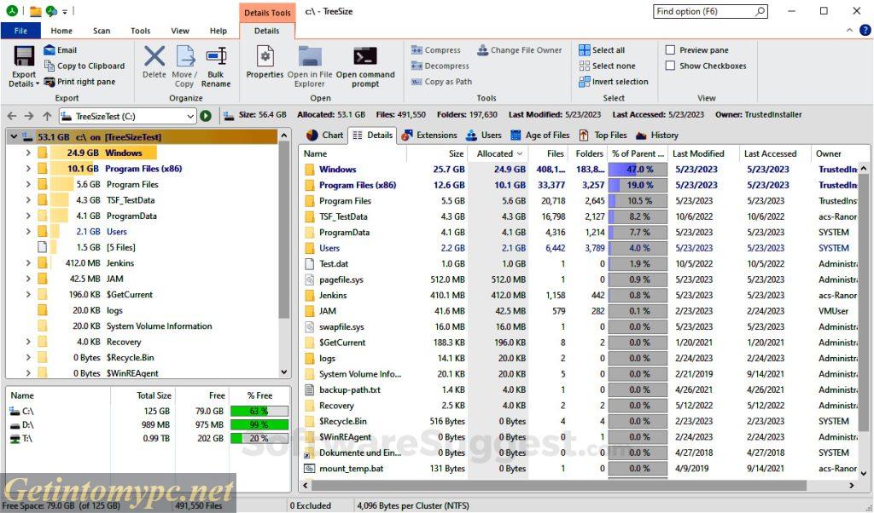Image resolution: width=874 pixels, height=513 pixels.
Task: Open the History tab
Action: click(657, 135)
